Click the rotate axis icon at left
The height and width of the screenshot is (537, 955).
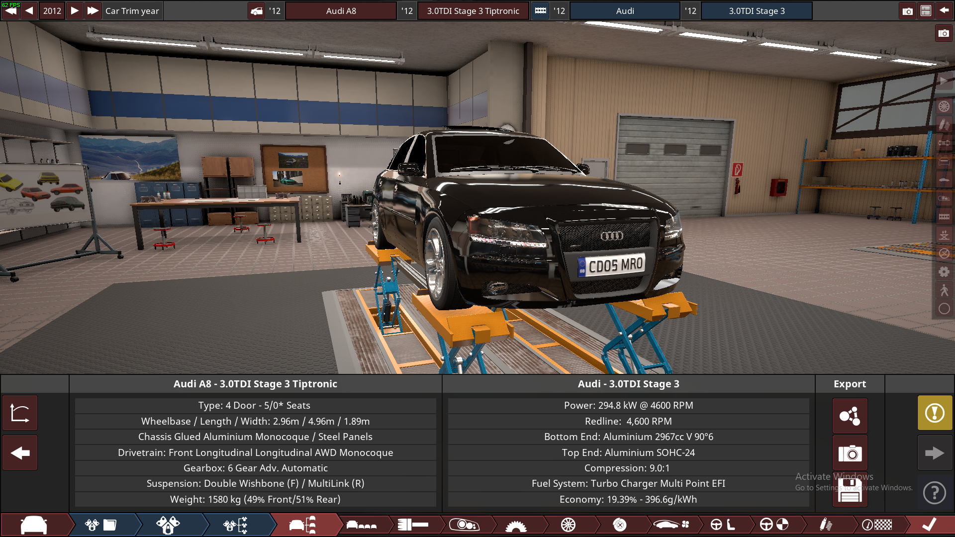pos(20,413)
